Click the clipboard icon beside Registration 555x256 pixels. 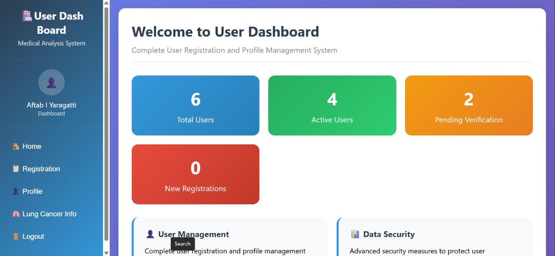(16, 169)
